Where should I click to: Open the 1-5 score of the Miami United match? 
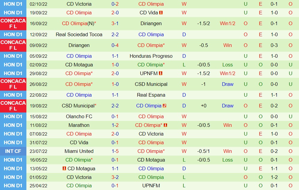(x=115, y=151)
